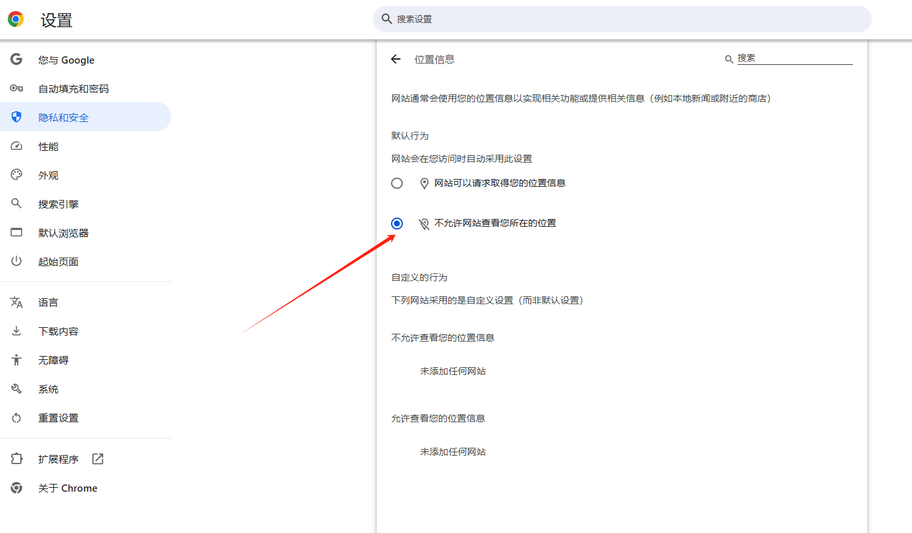The height and width of the screenshot is (533, 912).
Task: Click the 自定义的行为 section label
Action: 419,277
